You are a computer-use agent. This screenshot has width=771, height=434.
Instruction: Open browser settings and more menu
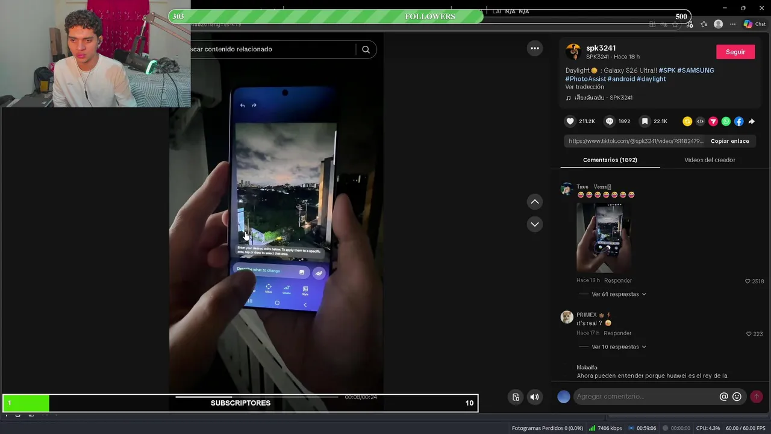click(x=732, y=24)
